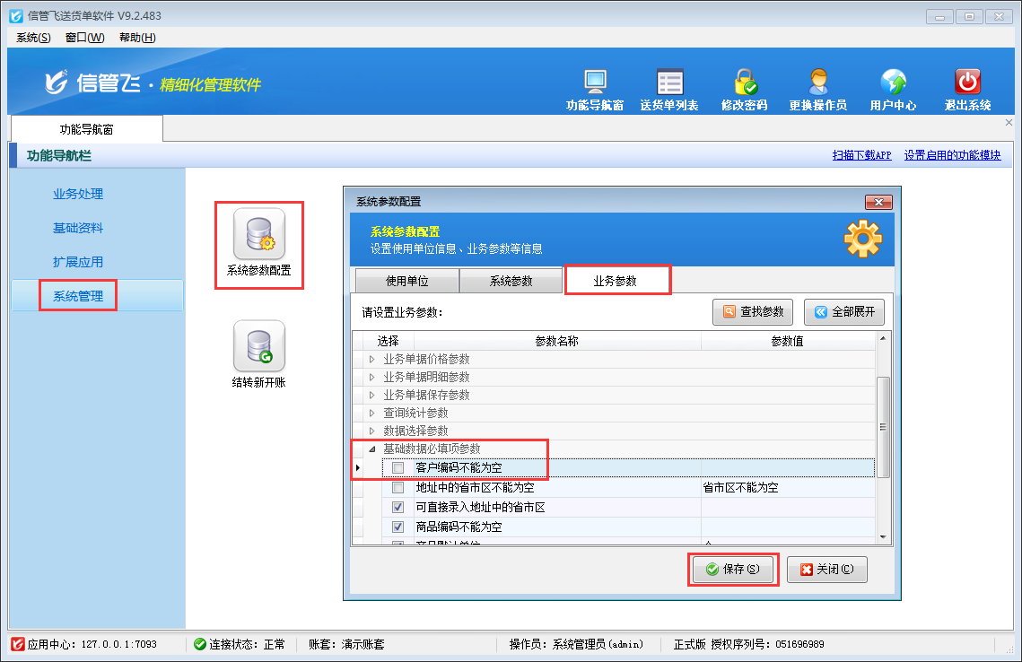Click the 参数值 column header
This screenshot has height=662, width=1022.
pyautogui.click(x=787, y=341)
